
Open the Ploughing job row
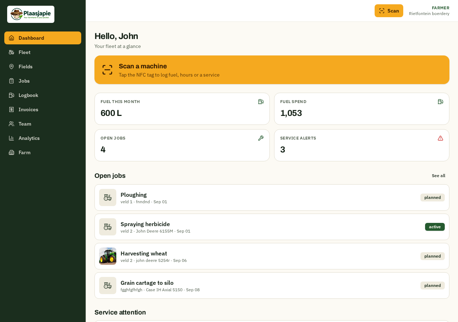[272, 197]
